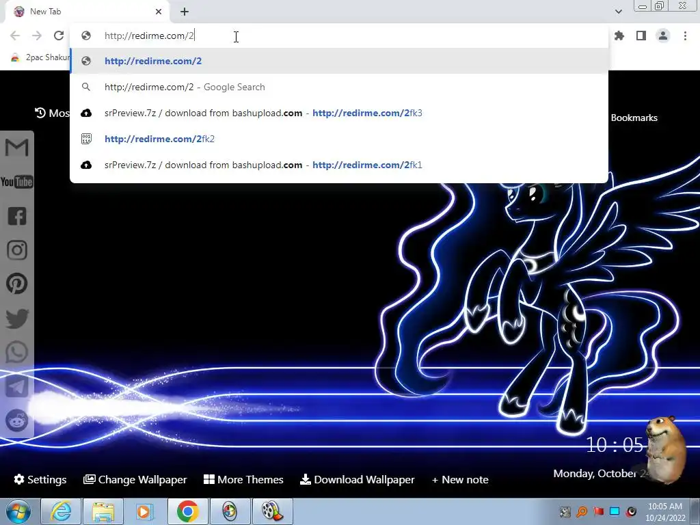
Task: Pick the srPreview.7z suggestion ending 2fk3
Action: point(339,113)
